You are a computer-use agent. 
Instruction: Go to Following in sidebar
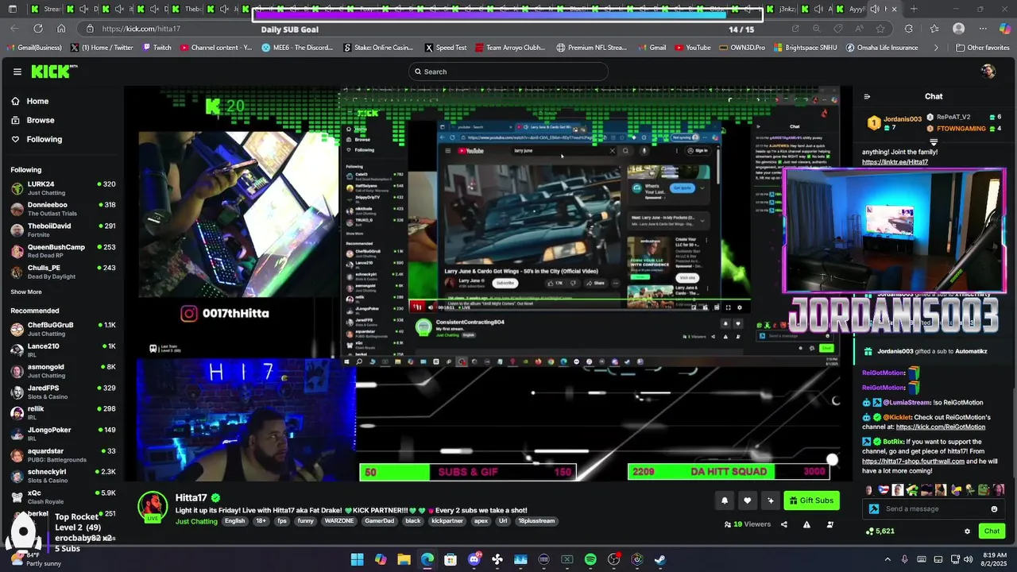[37, 139]
